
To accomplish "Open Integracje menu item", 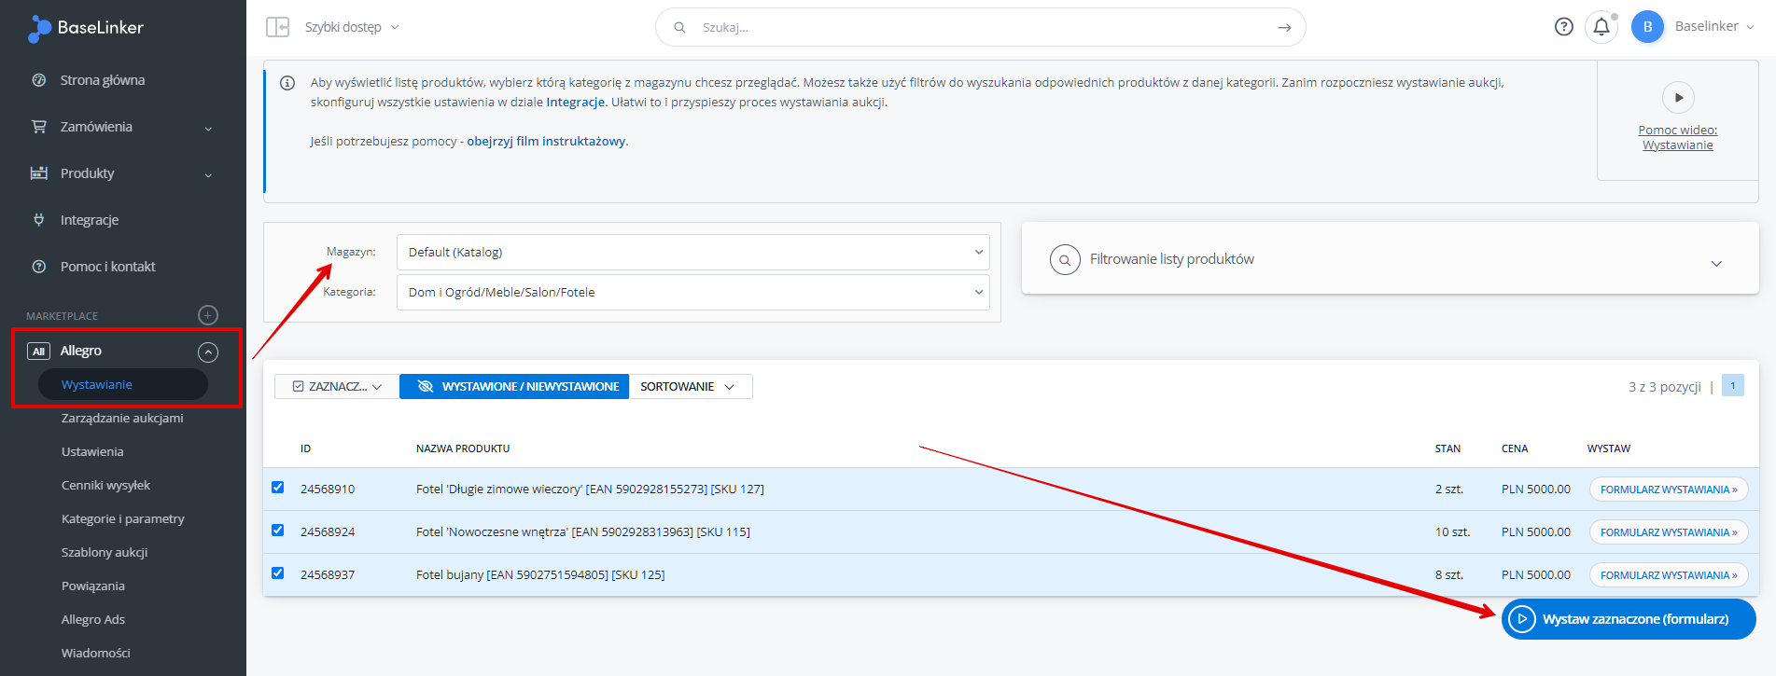I will coord(90,220).
